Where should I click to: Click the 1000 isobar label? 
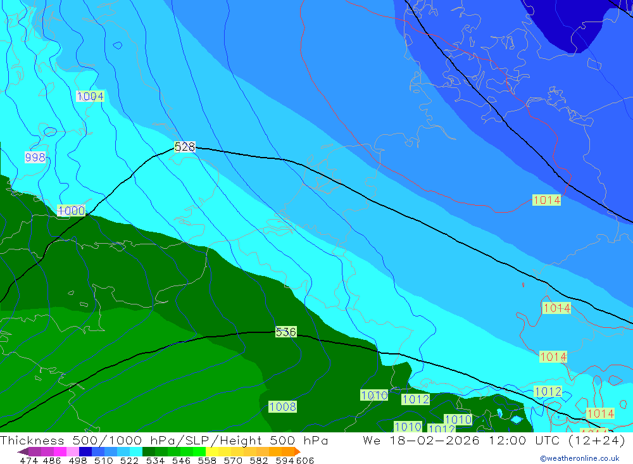tap(72, 210)
